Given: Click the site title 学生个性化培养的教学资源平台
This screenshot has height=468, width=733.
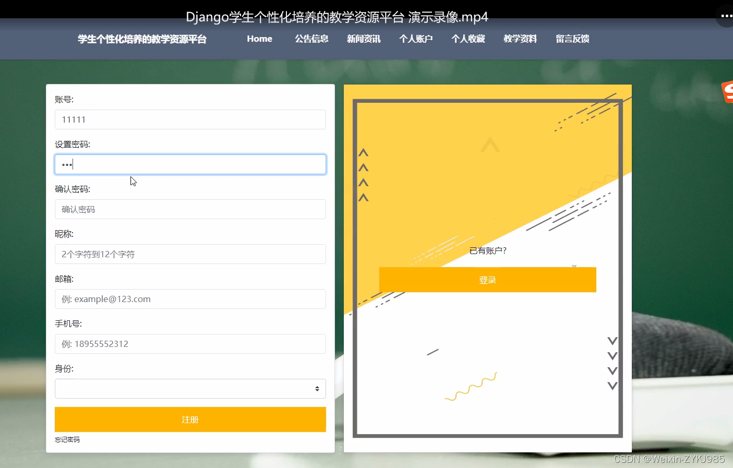Looking at the screenshot, I should [x=142, y=39].
